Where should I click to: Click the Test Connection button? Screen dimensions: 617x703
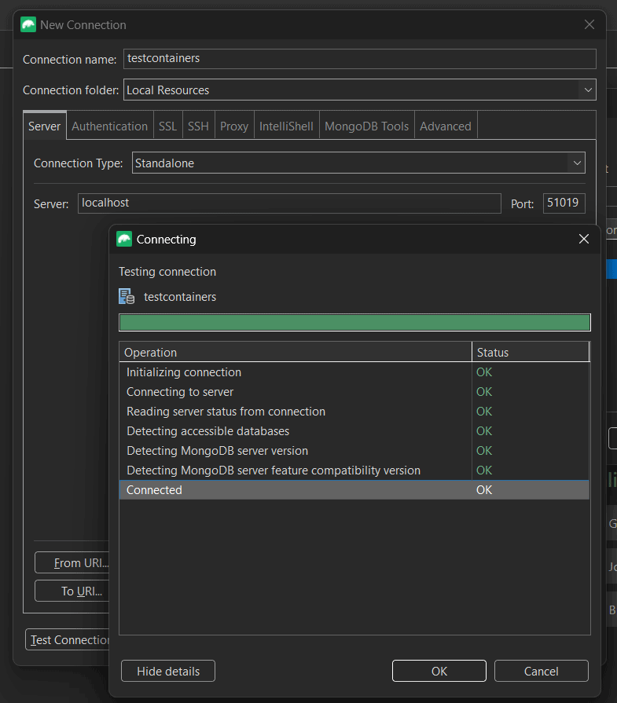point(68,640)
